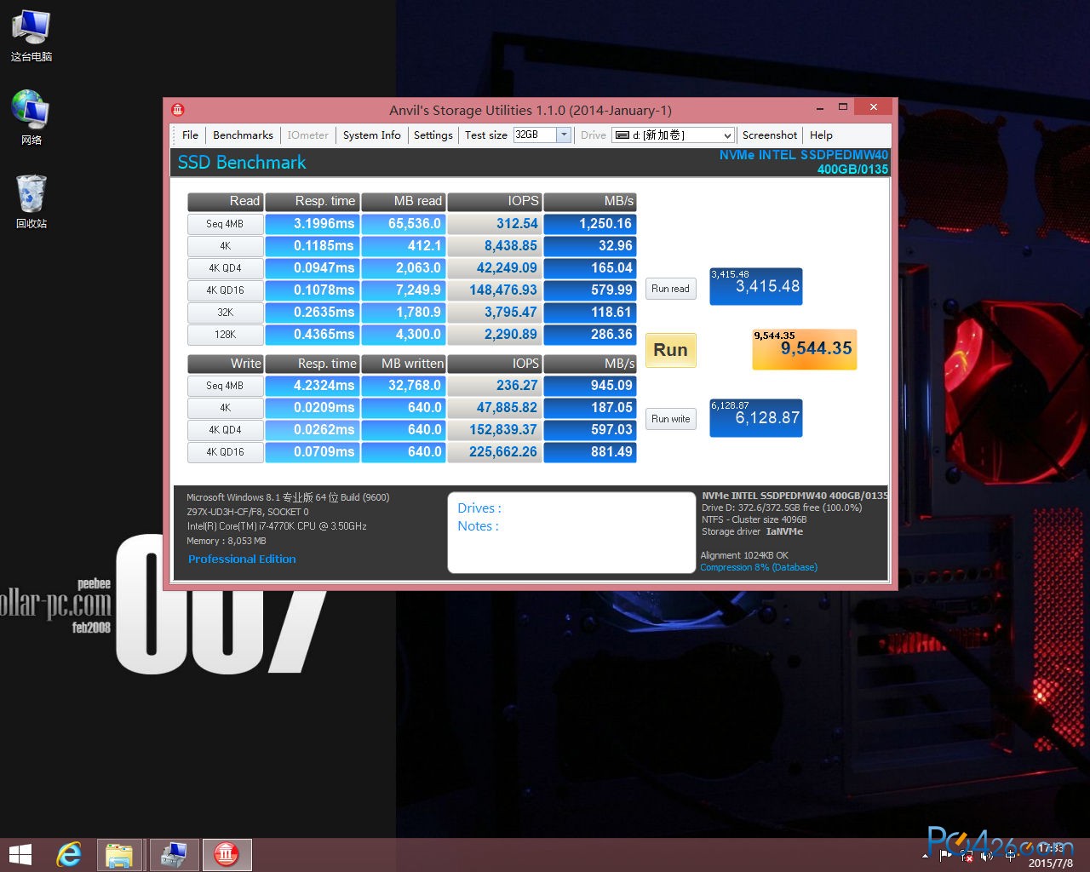Click inside the Drives/Notes text box

point(571,532)
